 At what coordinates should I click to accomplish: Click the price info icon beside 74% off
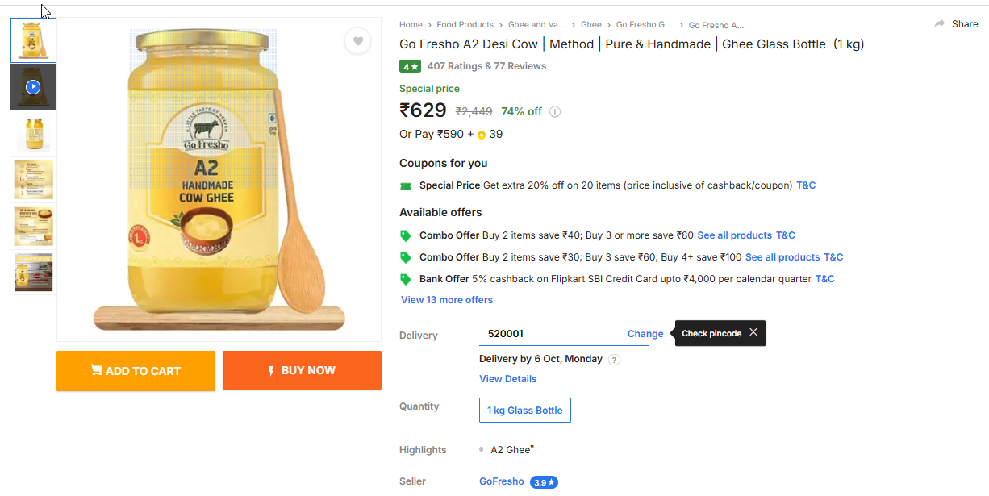555,112
